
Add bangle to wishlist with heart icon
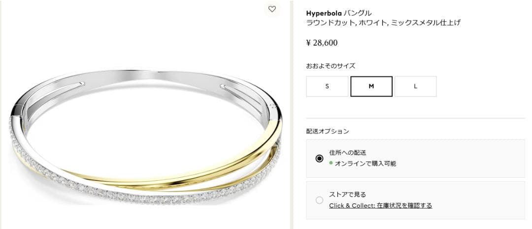pos(272,9)
